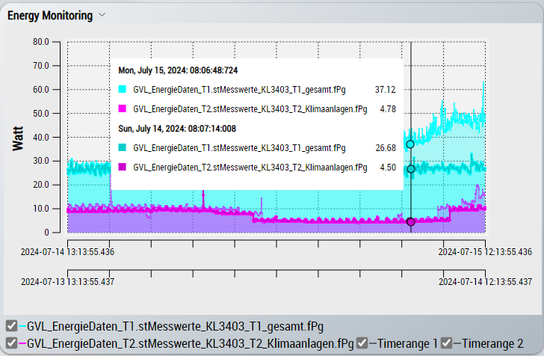Click the magenta line icon in legend
This screenshot has height=356, width=544.
coord(22,343)
